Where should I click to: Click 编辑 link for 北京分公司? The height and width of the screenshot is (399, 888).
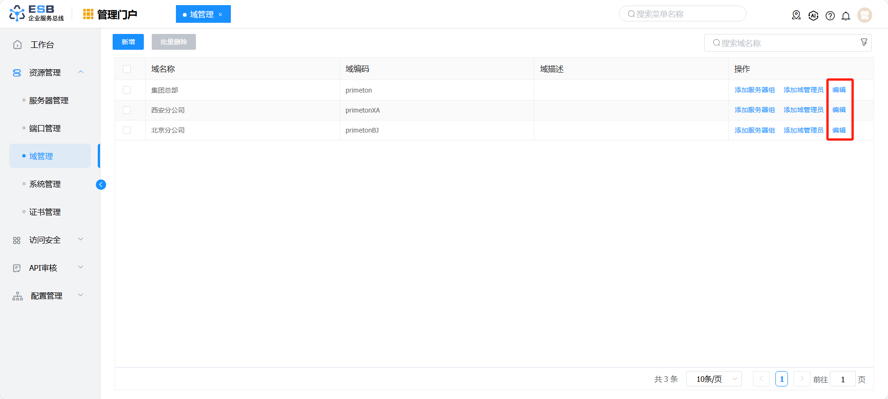pyautogui.click(x=839, y=130)
